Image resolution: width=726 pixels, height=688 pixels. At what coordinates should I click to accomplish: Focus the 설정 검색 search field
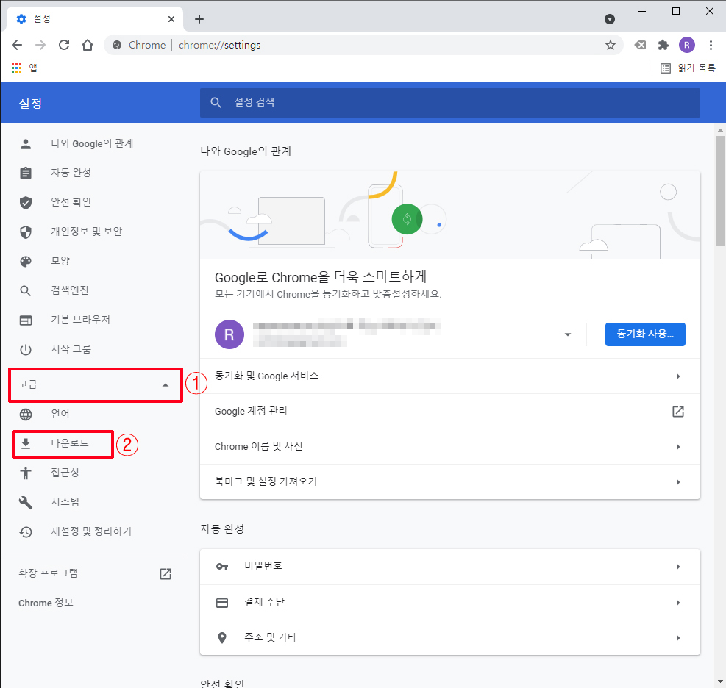click(449, 103)
